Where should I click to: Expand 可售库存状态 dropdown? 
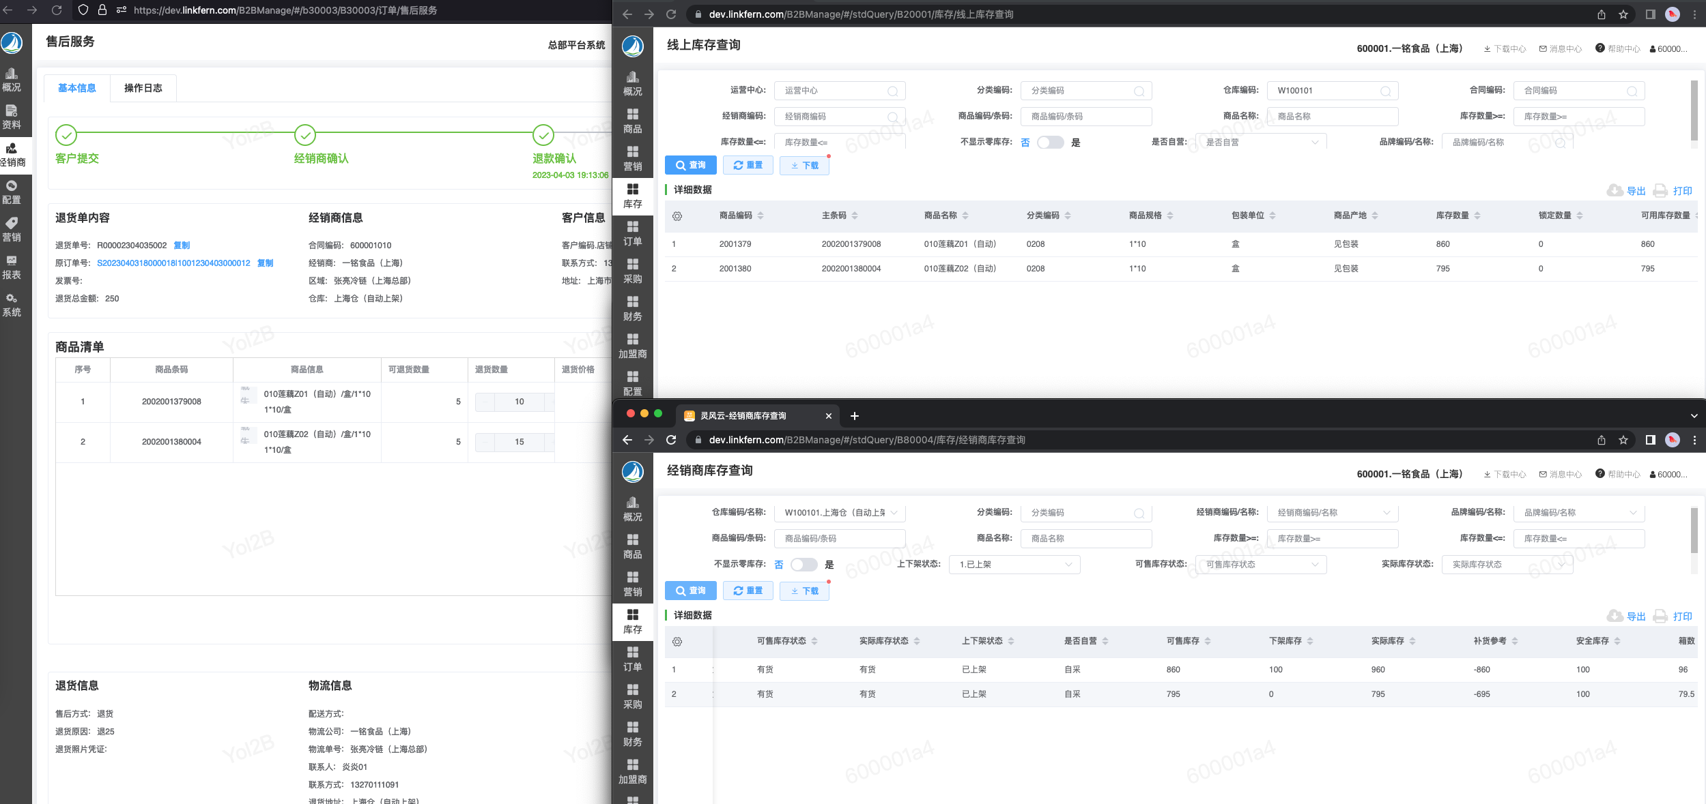tap(1262, 565)
